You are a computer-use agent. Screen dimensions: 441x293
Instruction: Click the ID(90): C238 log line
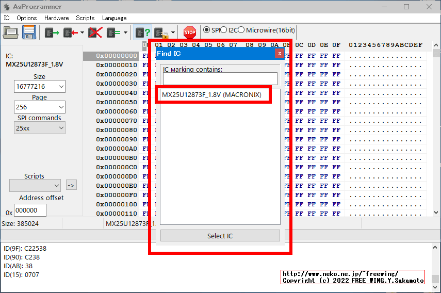(x=22, y=257)
